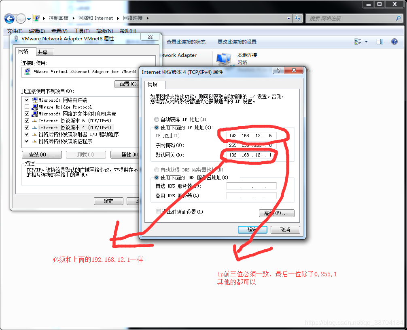Screen dimensions: 407x330
Task: Click 确定 in the IPv4 dialog
Action: [252, 230]
